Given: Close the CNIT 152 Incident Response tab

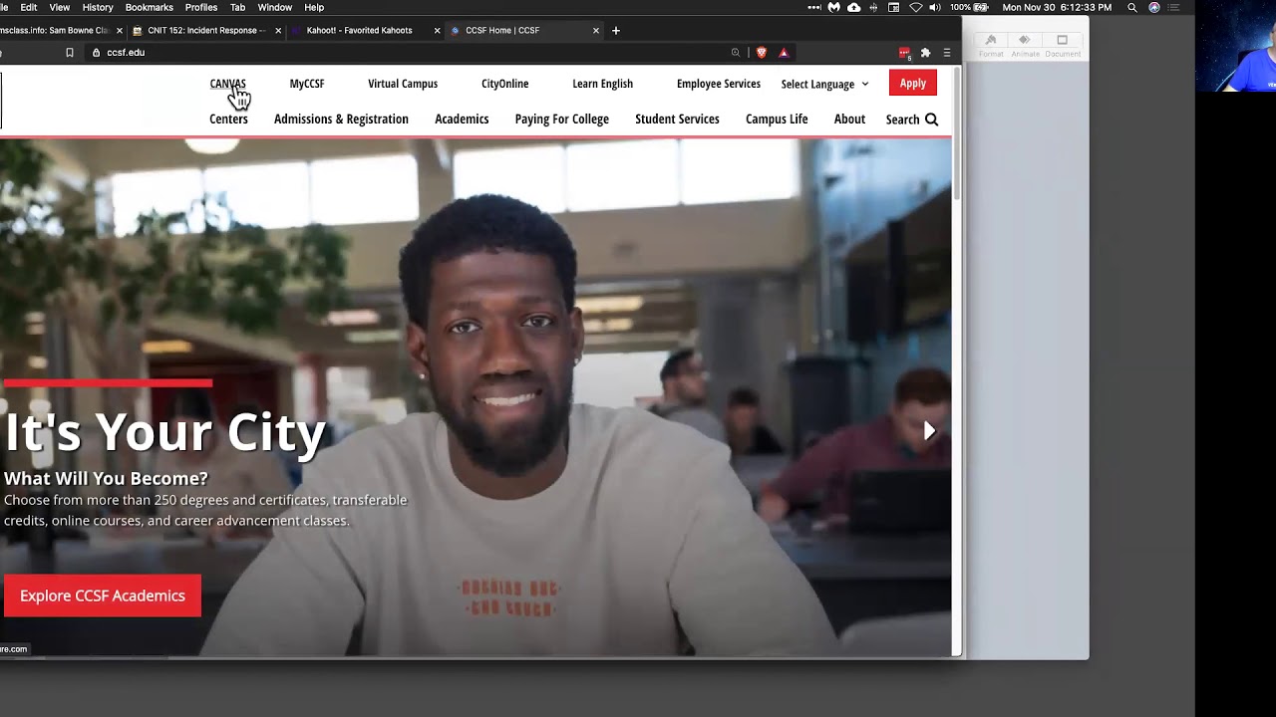Looking at the screenshot, I should point(278,30).
